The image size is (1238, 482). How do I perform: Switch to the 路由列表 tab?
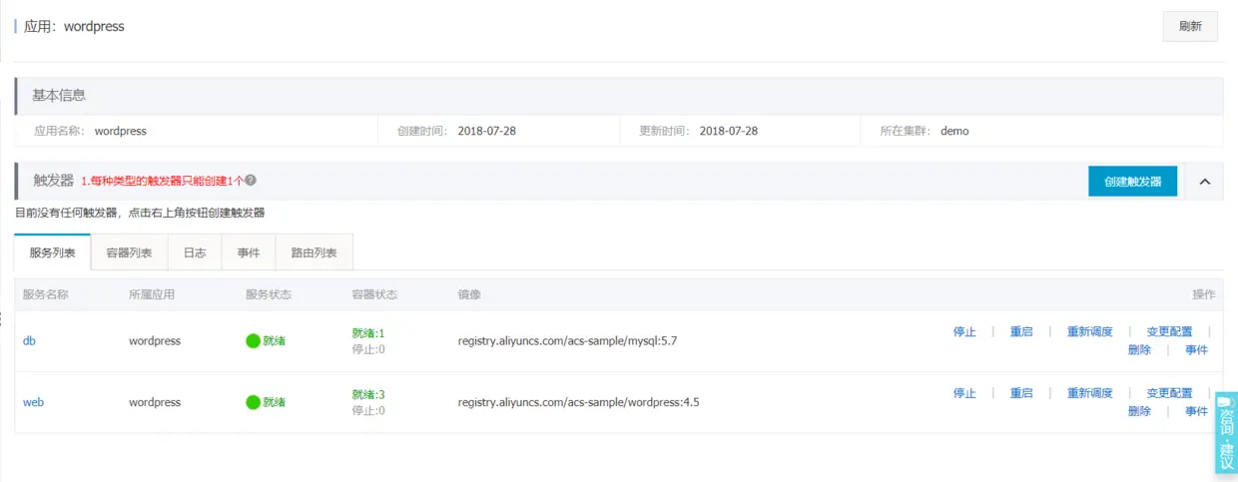[313, 252]
